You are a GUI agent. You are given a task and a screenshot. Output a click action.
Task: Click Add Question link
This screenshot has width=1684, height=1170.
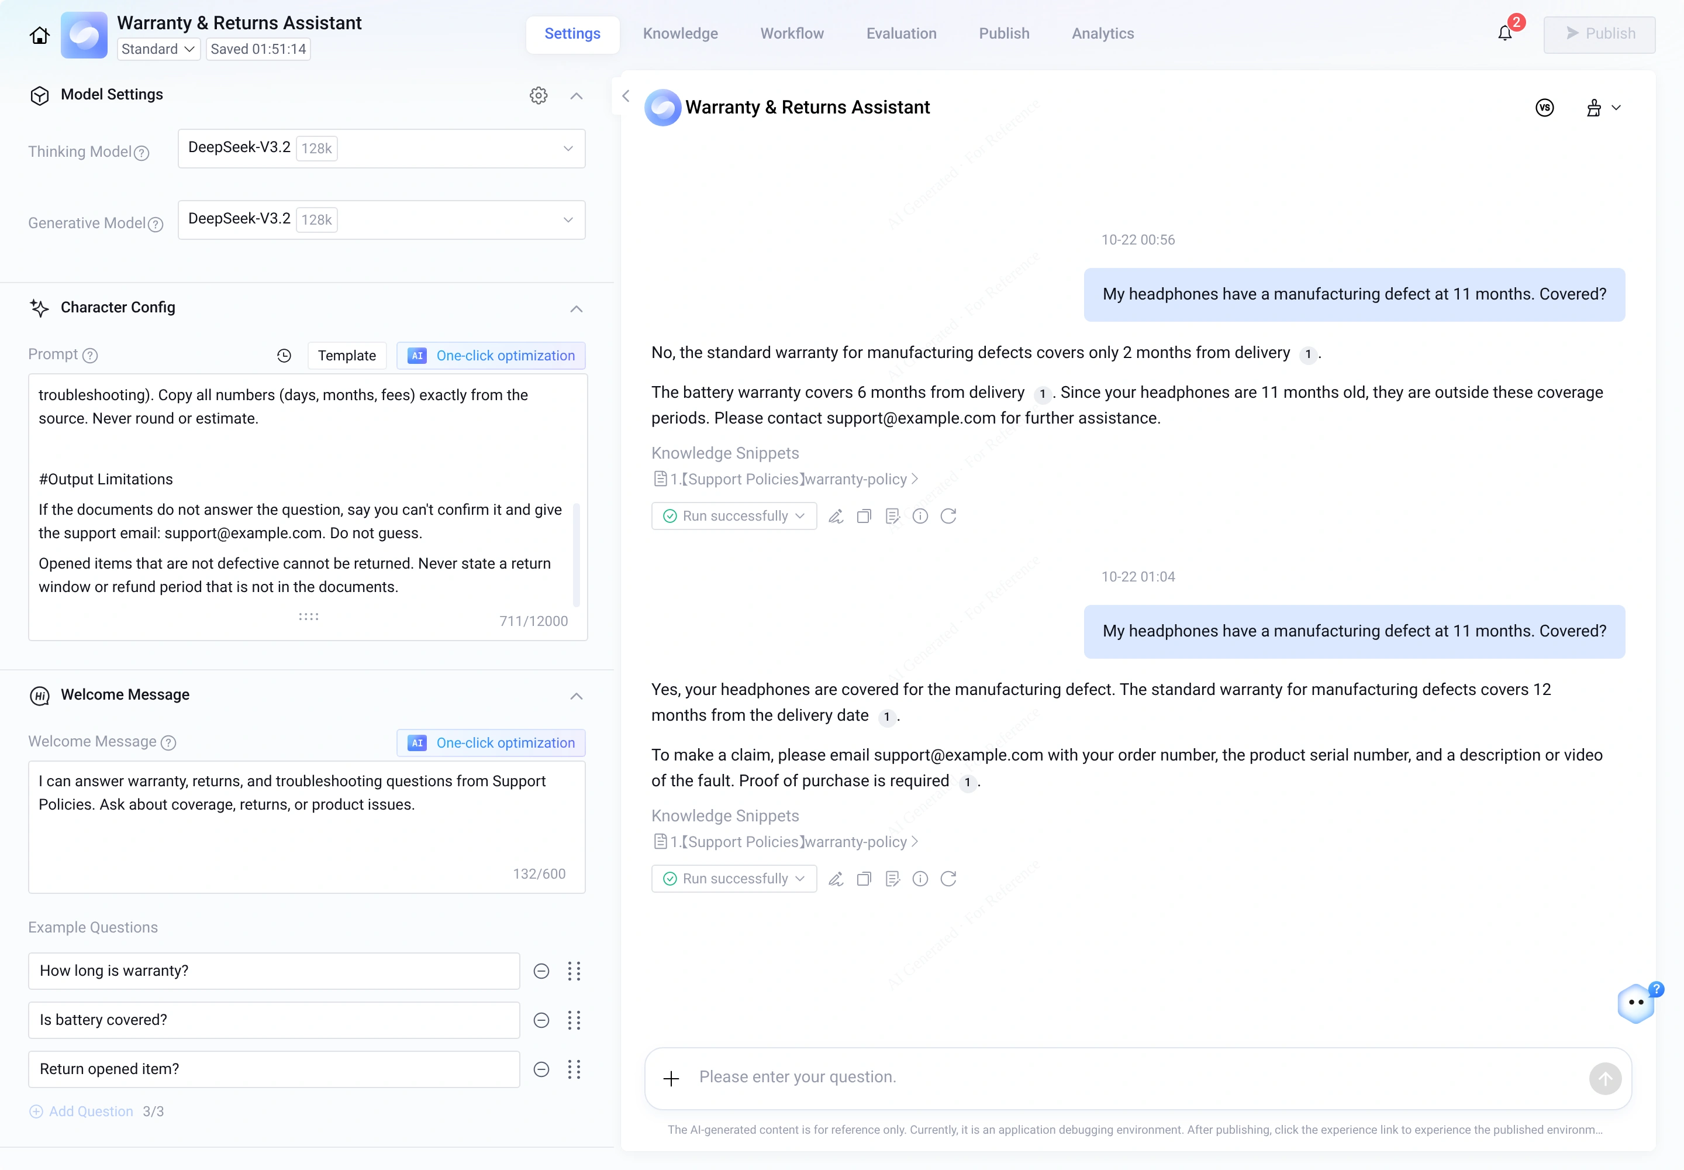pos(81,1111)
